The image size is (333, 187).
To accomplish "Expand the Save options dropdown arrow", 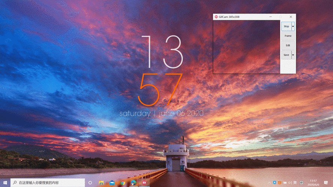I will (293, 55).
